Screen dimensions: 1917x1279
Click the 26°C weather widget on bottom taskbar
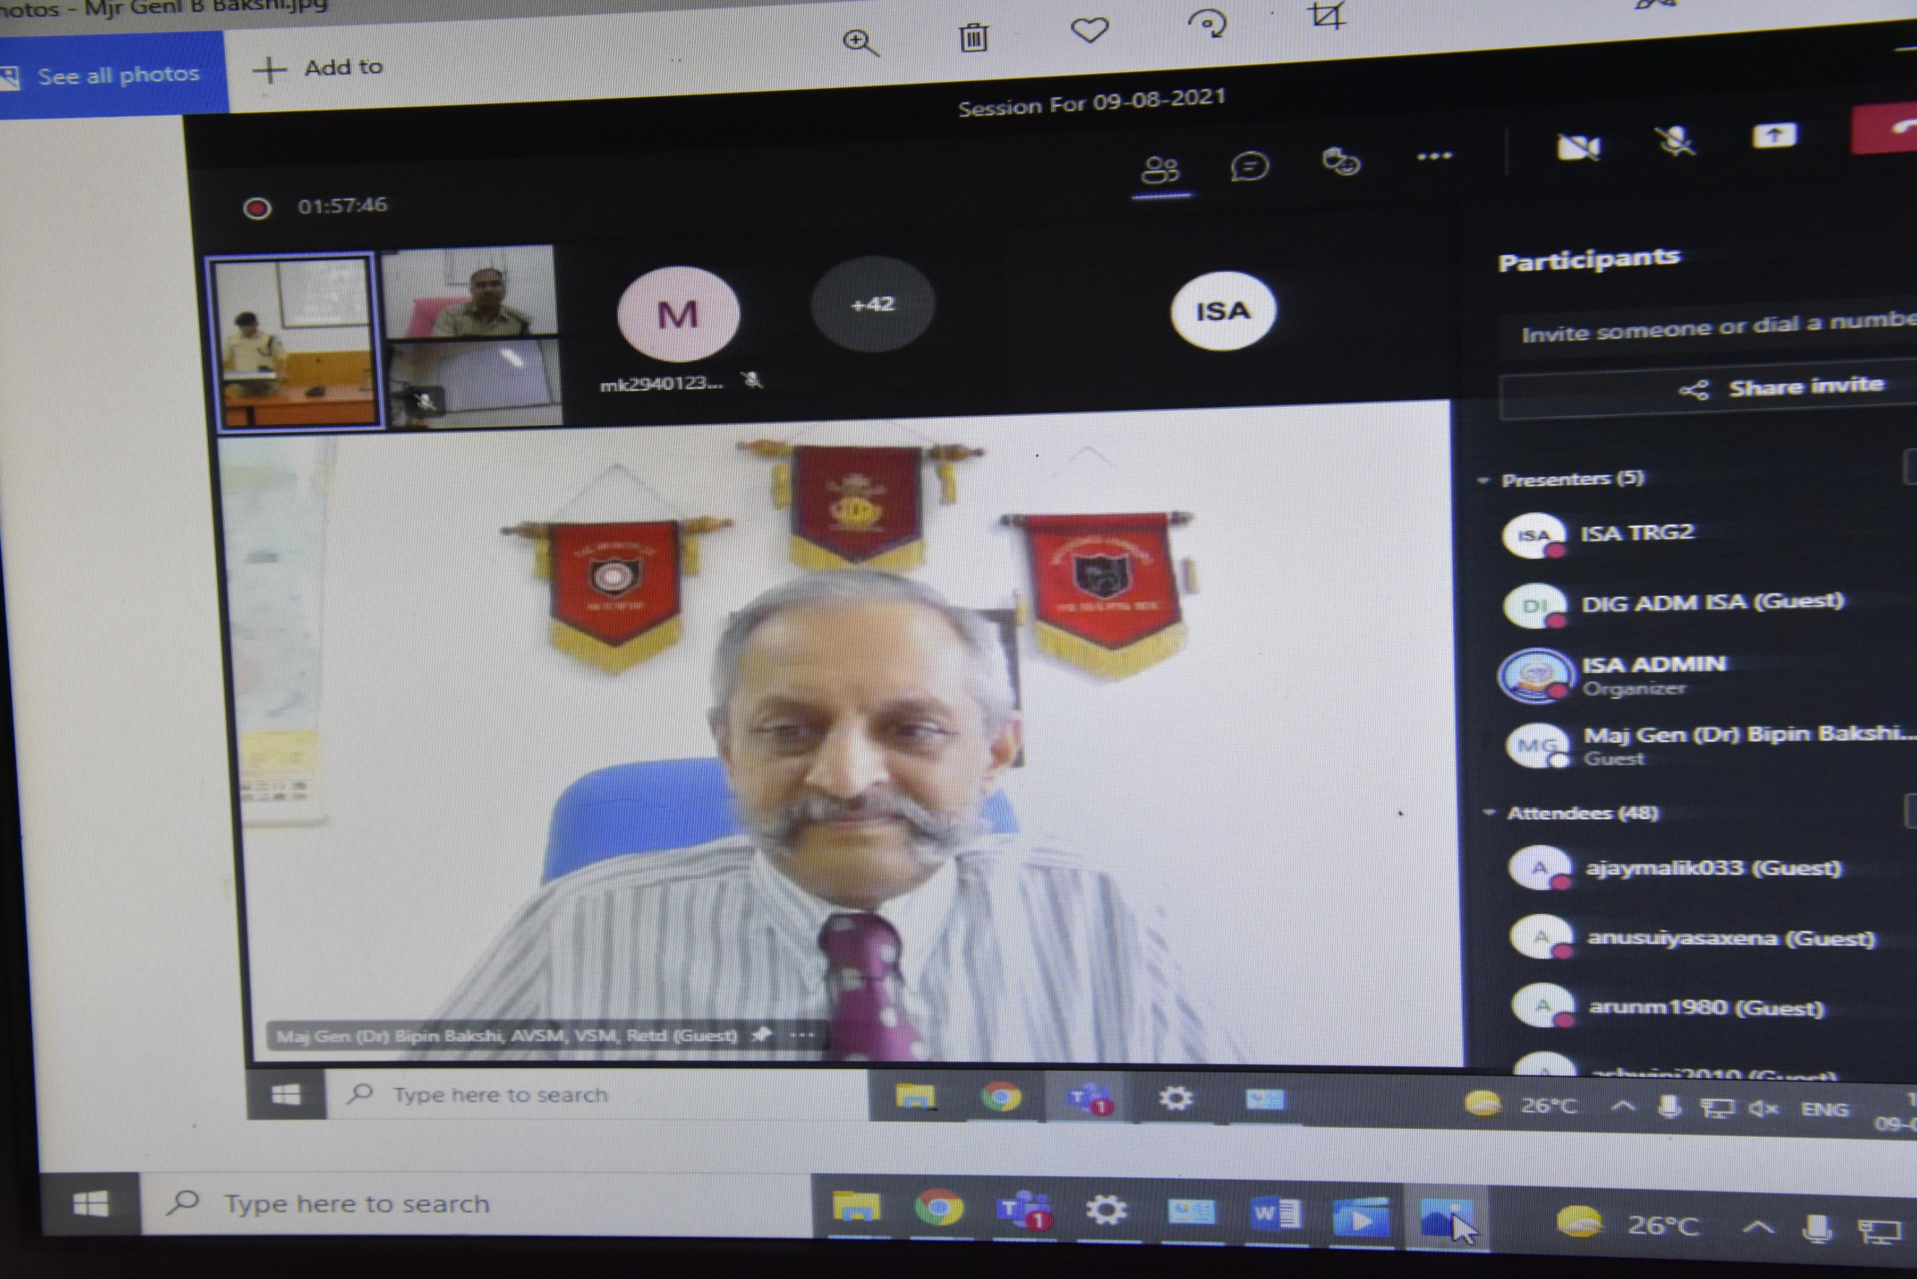1629,1224
